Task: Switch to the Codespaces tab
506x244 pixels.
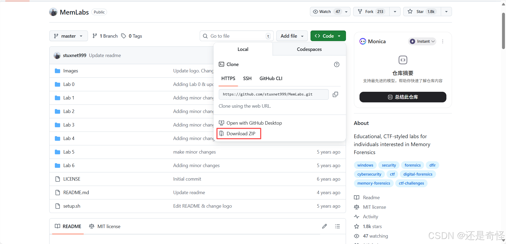Action: pos(309,49)
